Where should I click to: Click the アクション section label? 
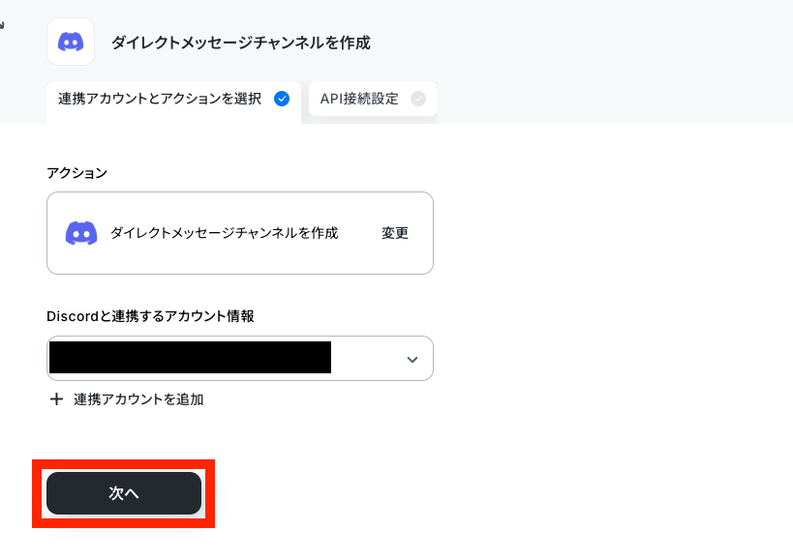pos(76,173)
